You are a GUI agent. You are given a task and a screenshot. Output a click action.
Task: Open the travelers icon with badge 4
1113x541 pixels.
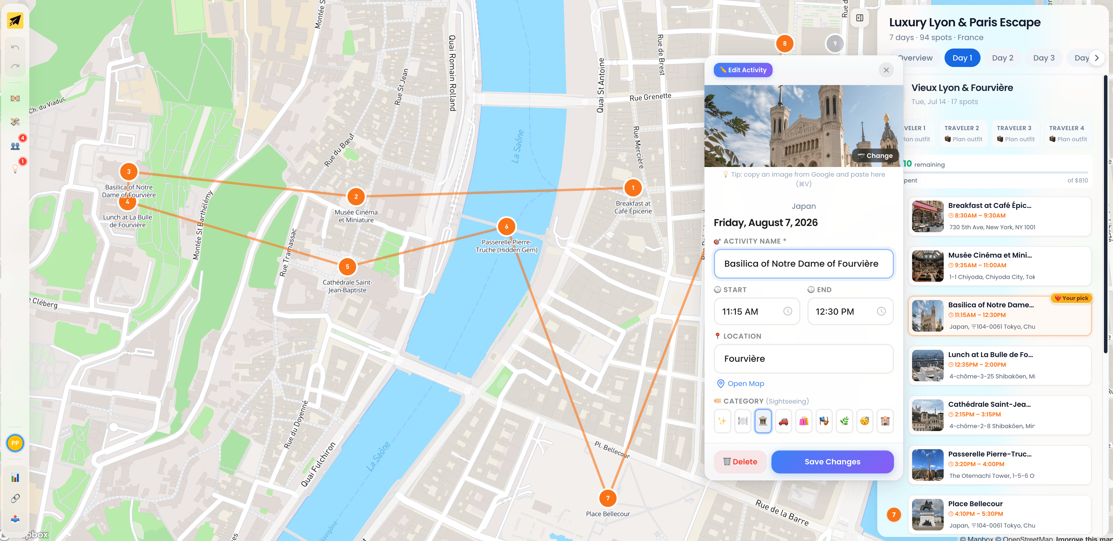click(15, 146)
